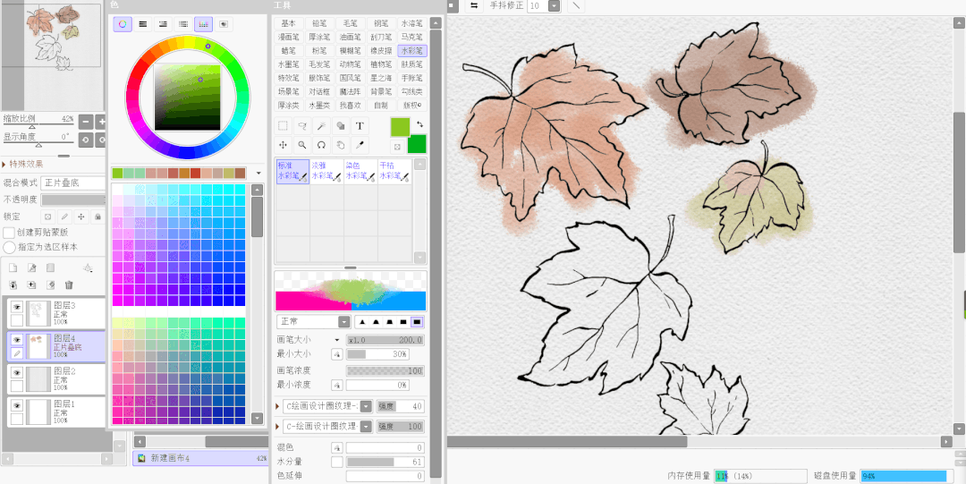The height and width of the screenshot is (484, 966).
Task: Switch to the 马克笔 brush group
Action: point(411,37)
